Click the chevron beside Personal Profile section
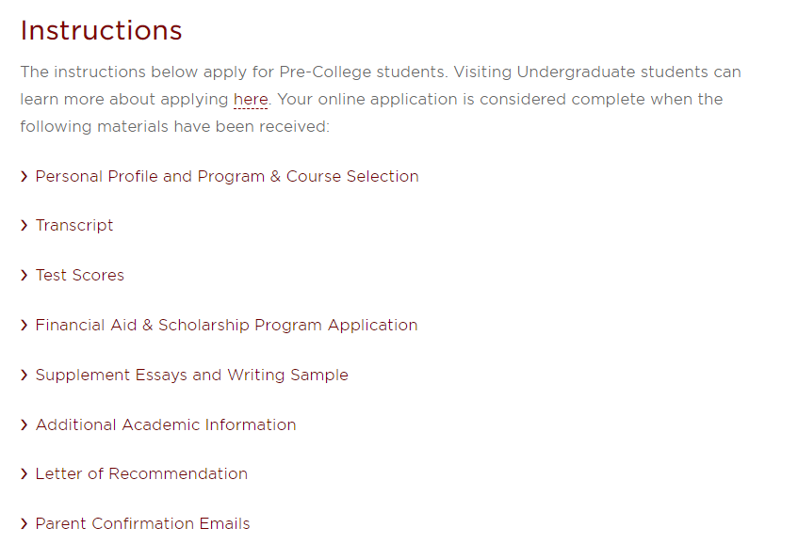 pyautogui.click(x=24, y=176)
